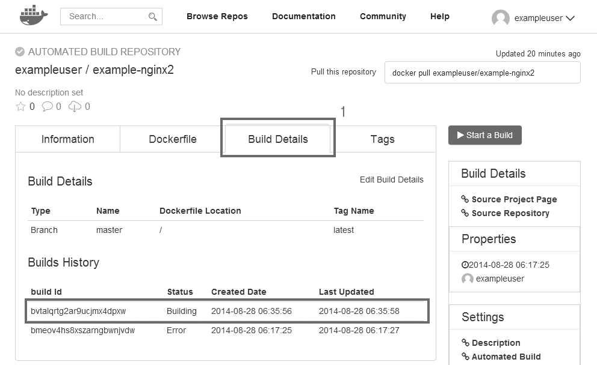Open the Tags tab

click(x=383, y=139)
